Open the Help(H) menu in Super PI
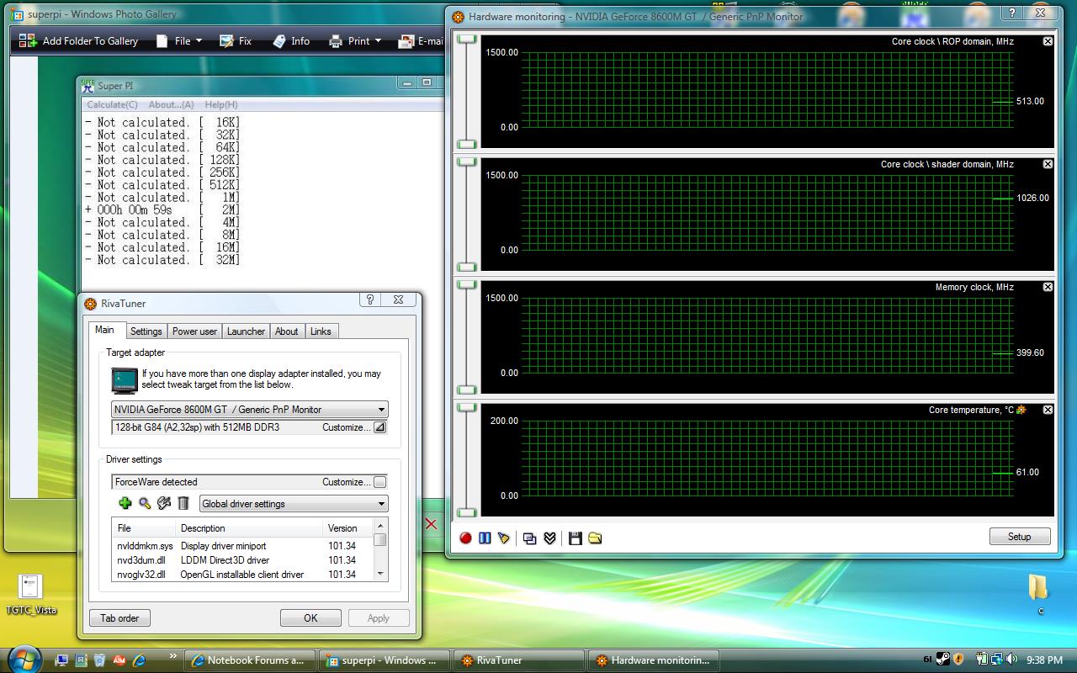The width and height of the screenshot is (1077, 673). tap(221, 104)
